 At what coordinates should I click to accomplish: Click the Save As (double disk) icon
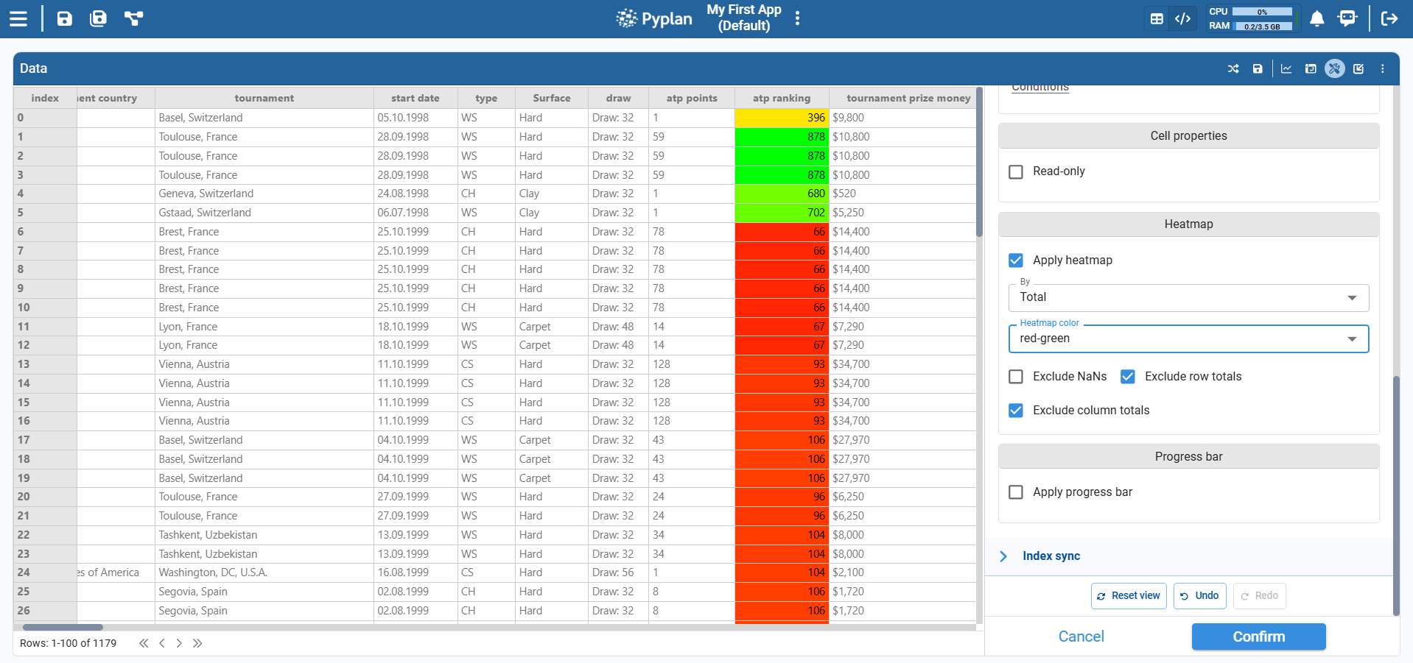(x=98, y=18)
